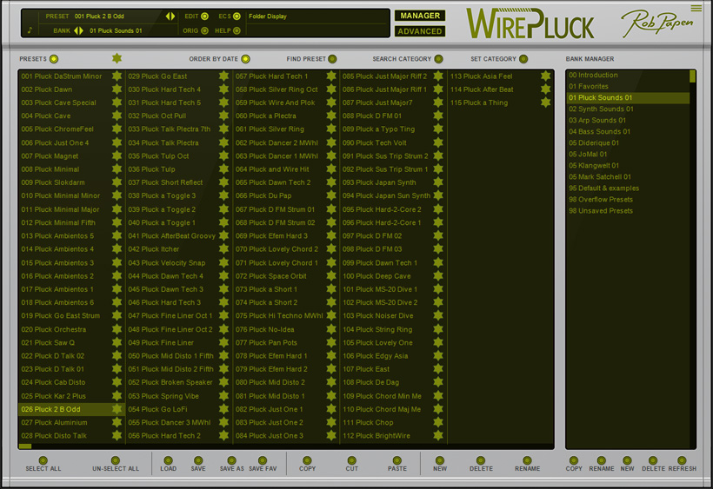Click the preset previous/next arrows
The image size is (713, 489).
(170, 17)
